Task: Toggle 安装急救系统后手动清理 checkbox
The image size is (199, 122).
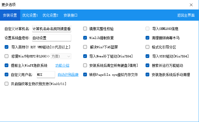Action: pos(147,75)
